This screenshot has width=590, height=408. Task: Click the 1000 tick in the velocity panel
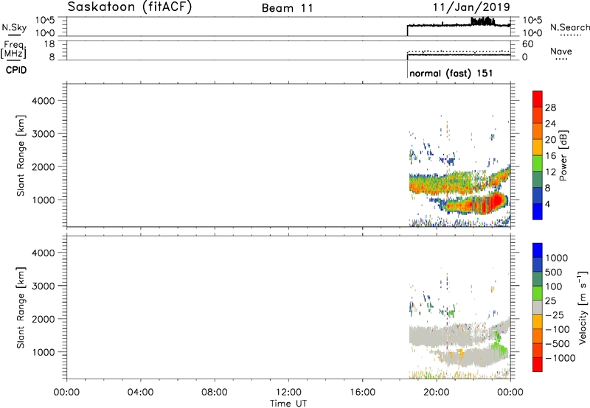click(44, 351)
